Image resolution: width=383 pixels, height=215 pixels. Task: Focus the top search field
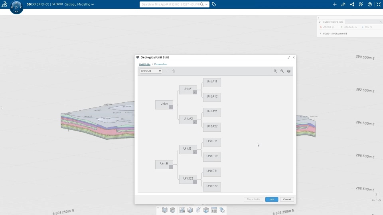click(x=170, y=4)
